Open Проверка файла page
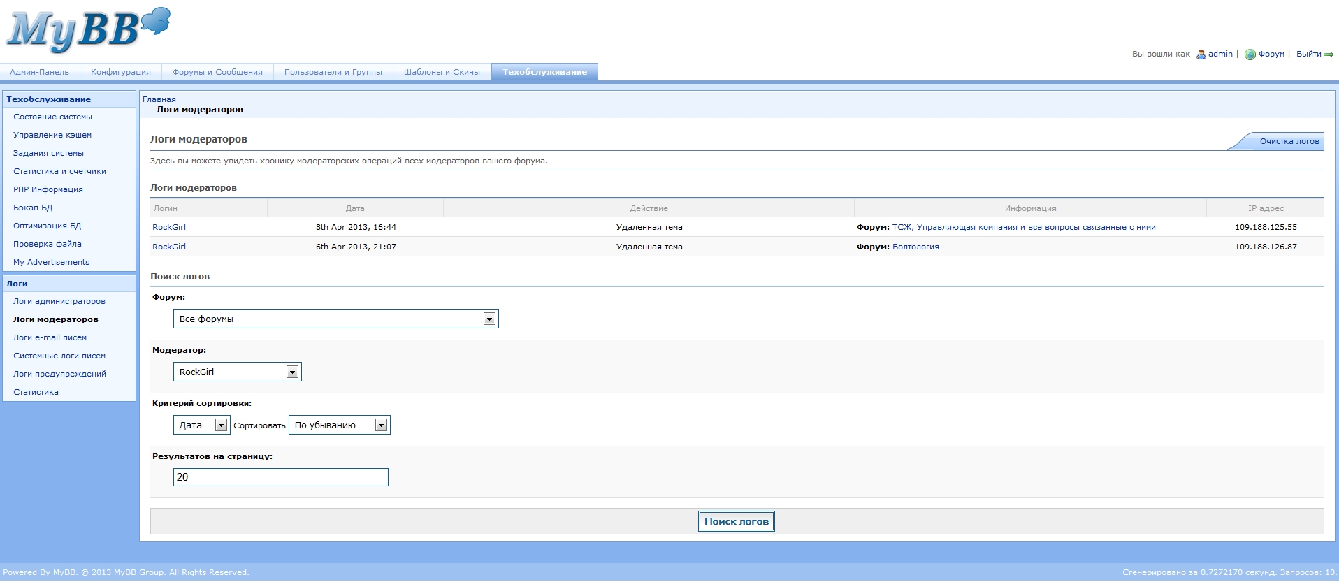The height and width of the screenshot is (582, 1339). (x=47, y=244)
